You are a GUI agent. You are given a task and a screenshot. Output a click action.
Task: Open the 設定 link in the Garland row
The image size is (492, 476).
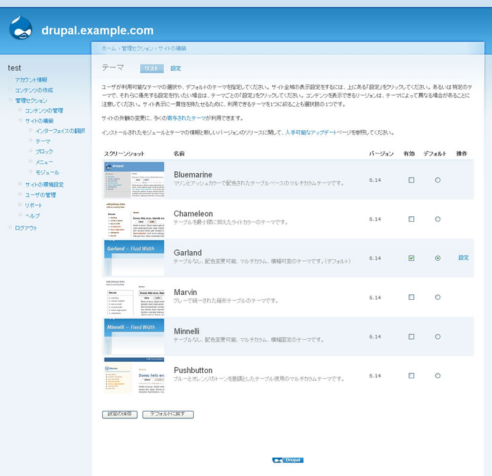(464, 258)
